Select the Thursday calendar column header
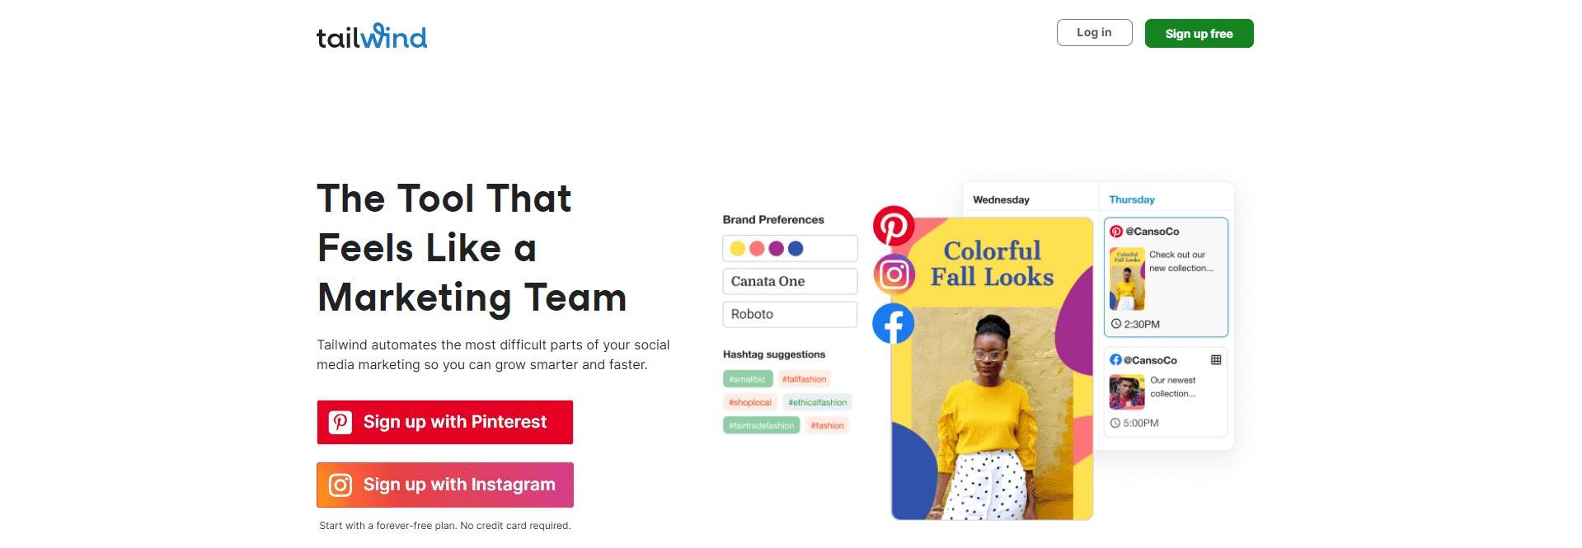This screenshot has height=548, width=1582. pos(1131,199)
